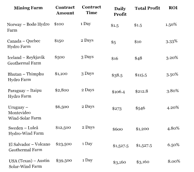This screenshot has width=194, height=172.
Task: Click the $106.4 daily profit cell
Action: 118,92
